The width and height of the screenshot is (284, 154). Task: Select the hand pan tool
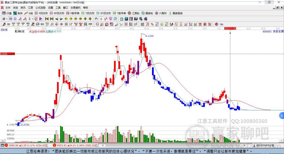pos(96,19)
